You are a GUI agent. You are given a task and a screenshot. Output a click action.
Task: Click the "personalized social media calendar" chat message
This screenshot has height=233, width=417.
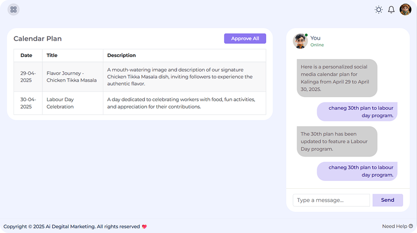coord(336,78)
